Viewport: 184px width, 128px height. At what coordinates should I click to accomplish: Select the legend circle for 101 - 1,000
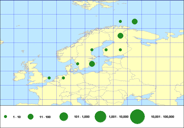point(64,117)
